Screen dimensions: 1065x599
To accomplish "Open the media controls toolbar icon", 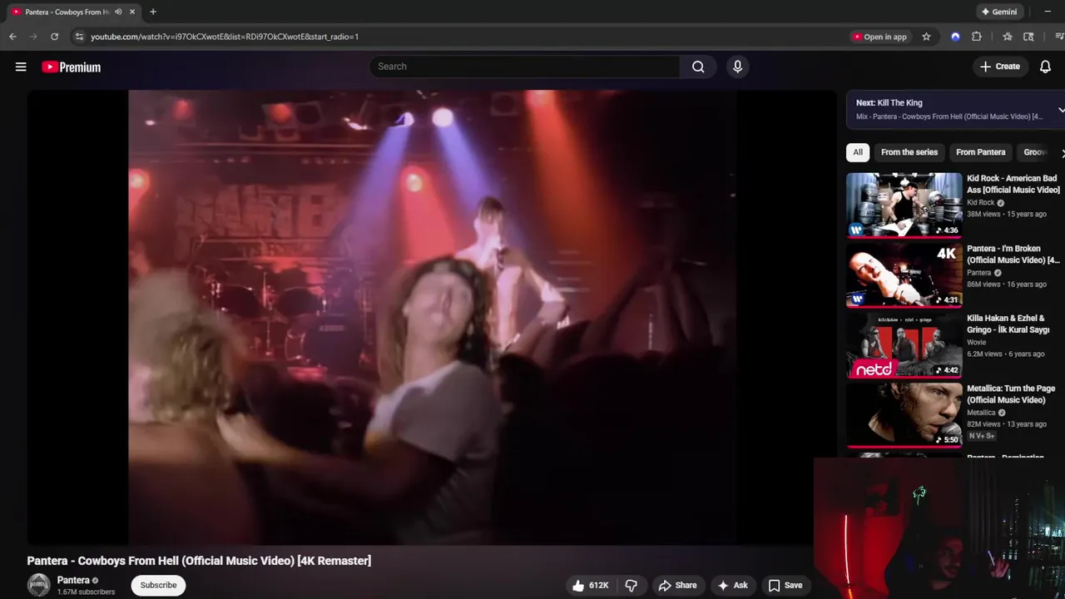I will 1059,37.
